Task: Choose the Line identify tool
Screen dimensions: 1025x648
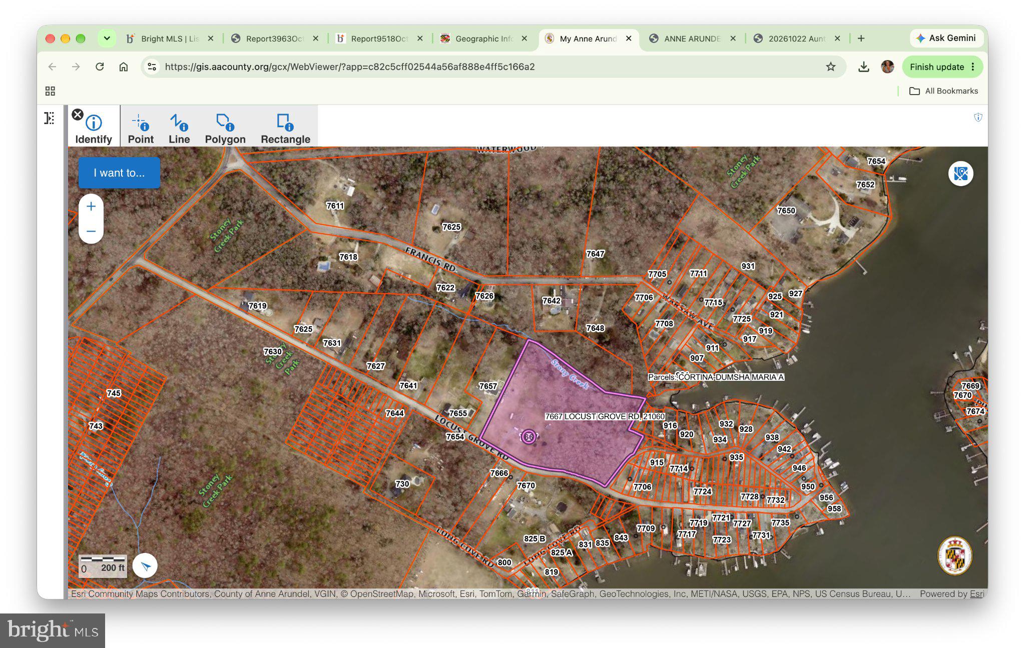Action: [179, 129]
